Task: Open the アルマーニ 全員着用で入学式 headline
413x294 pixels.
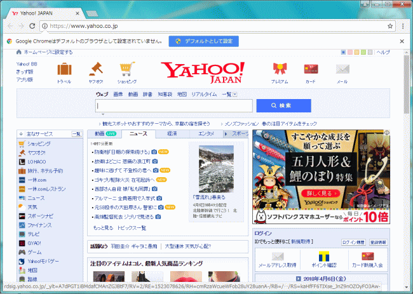Action: pyautogui.click(x=125, y=199)
